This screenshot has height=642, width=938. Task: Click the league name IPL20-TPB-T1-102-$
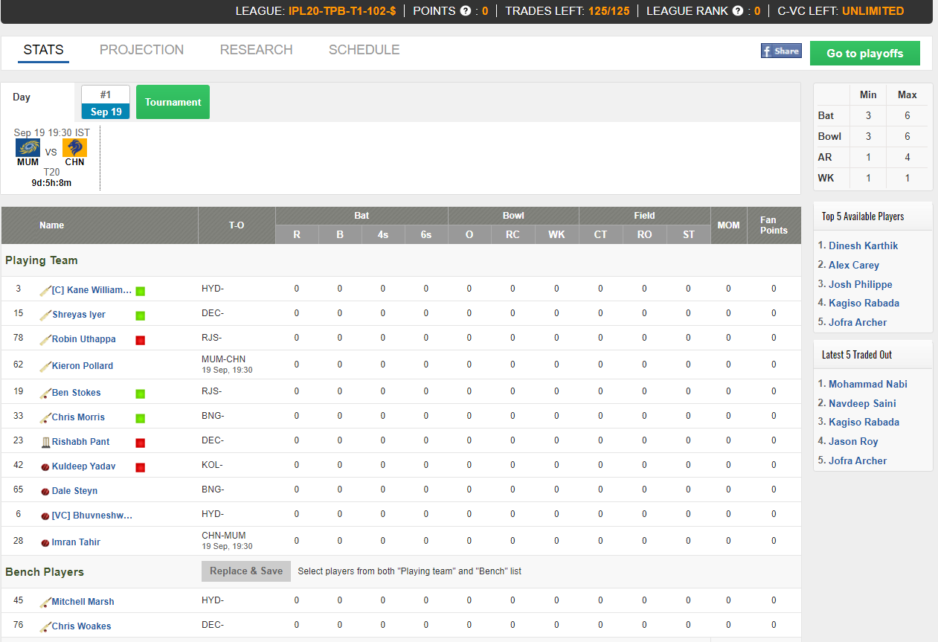coord(342,11)
